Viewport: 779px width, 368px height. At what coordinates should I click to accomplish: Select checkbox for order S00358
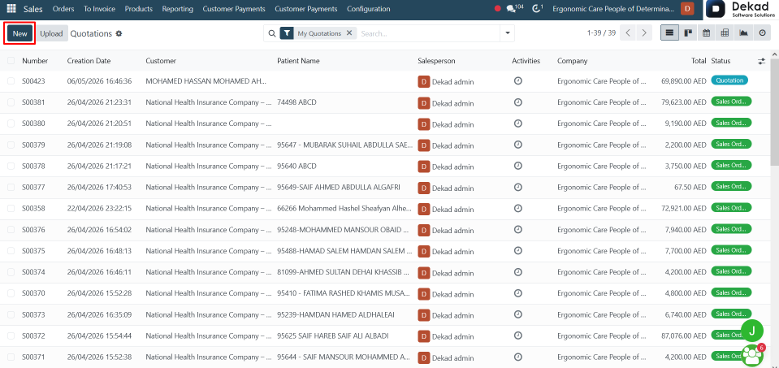11,209
